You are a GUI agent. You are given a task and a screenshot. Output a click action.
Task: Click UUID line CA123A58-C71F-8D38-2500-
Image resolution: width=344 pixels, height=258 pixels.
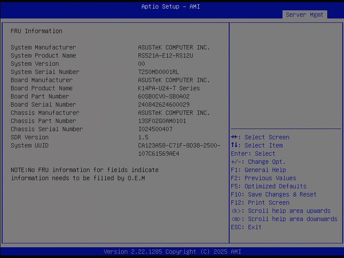click(179, 146)
